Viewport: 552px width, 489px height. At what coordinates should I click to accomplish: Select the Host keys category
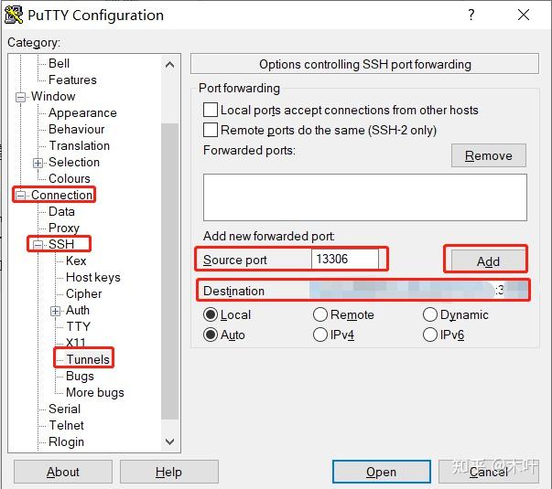[x=92, y=277]
